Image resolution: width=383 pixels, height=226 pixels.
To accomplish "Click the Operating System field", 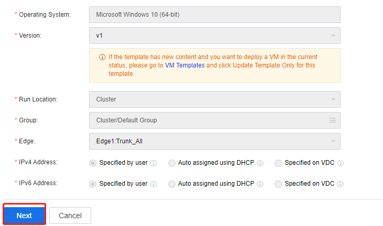I will click(215, 14).
